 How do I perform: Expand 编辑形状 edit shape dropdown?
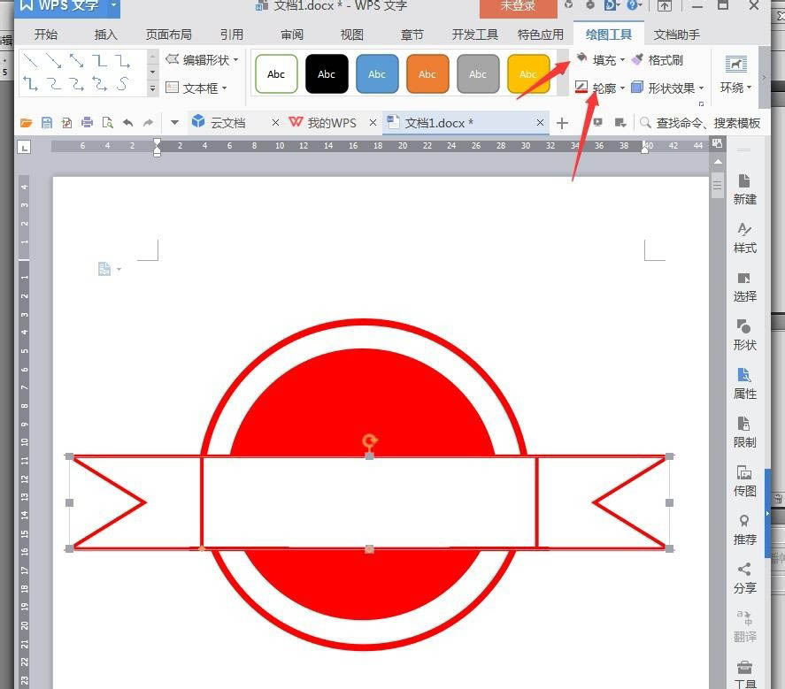235,59
